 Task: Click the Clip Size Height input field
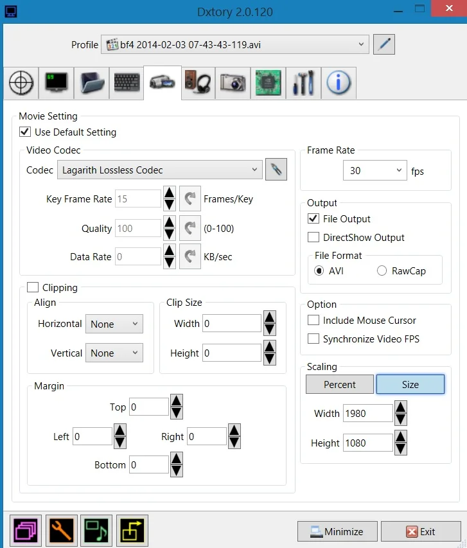[232, 353]
